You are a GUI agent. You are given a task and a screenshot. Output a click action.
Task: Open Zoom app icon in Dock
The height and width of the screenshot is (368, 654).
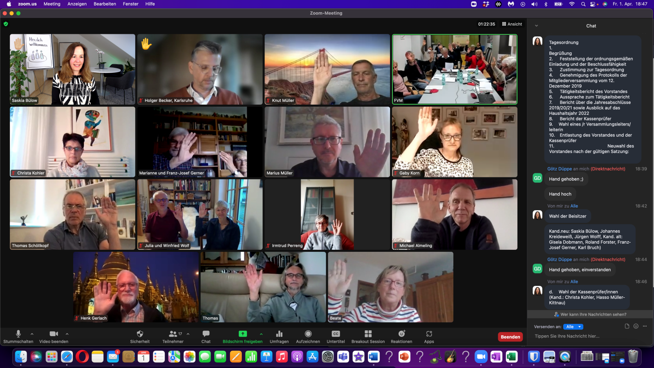click(481, 357)
